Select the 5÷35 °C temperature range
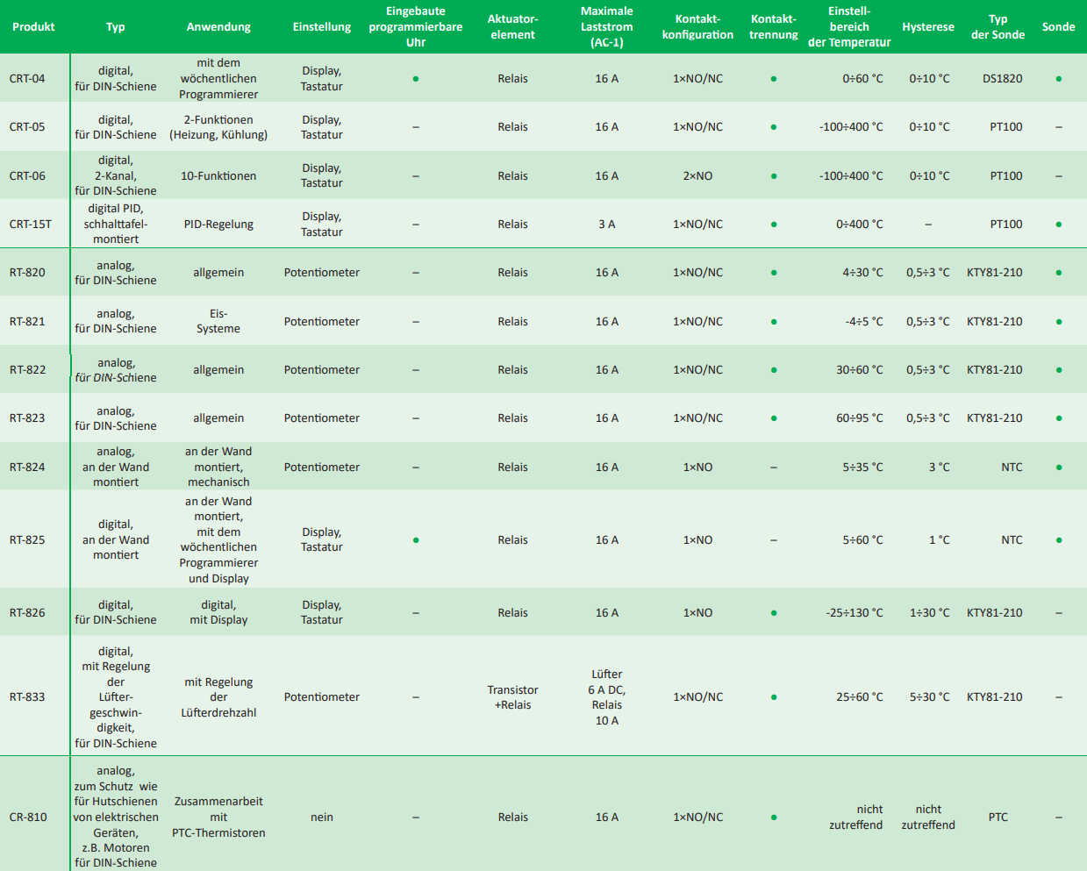The height and width of the screenshot is (871, 1087). pyautogui.click(x=863, y=468)
